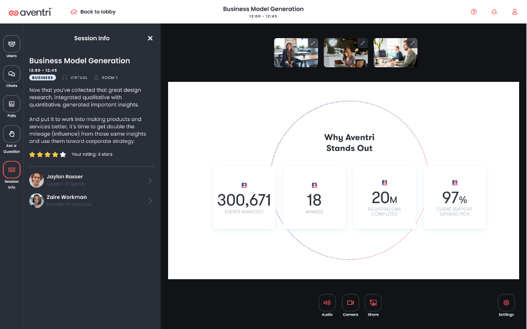Expand the first video feed thumbnail
The height and width of the screenshot is (329, 527).
[314, 42]
